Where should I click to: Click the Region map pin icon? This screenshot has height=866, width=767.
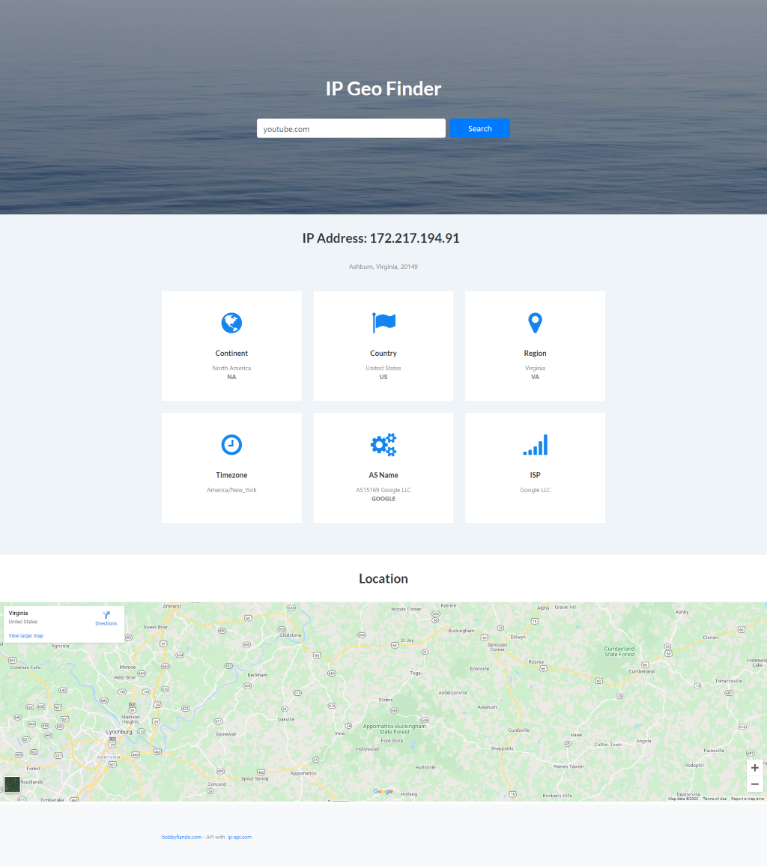click(535, 323)
